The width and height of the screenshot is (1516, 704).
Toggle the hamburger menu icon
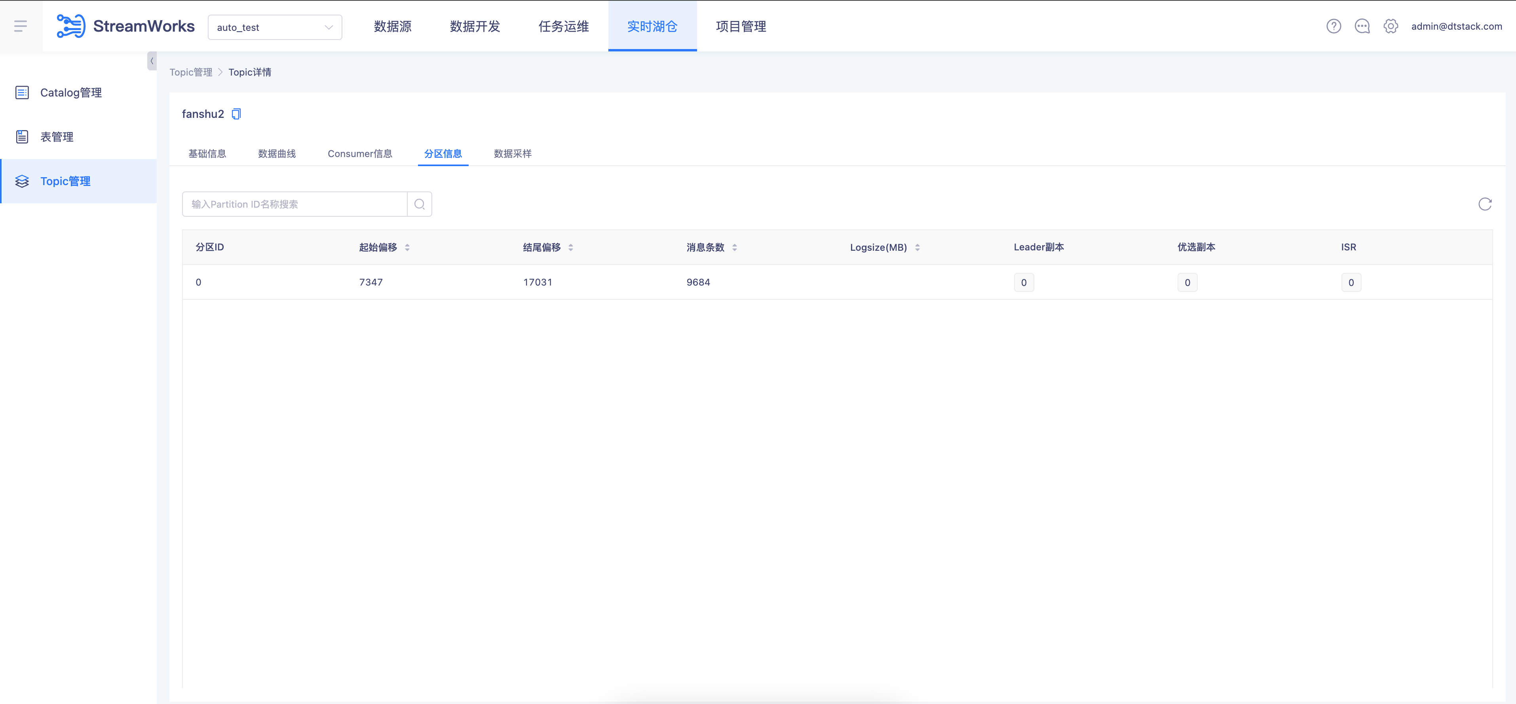click(21, 26)
